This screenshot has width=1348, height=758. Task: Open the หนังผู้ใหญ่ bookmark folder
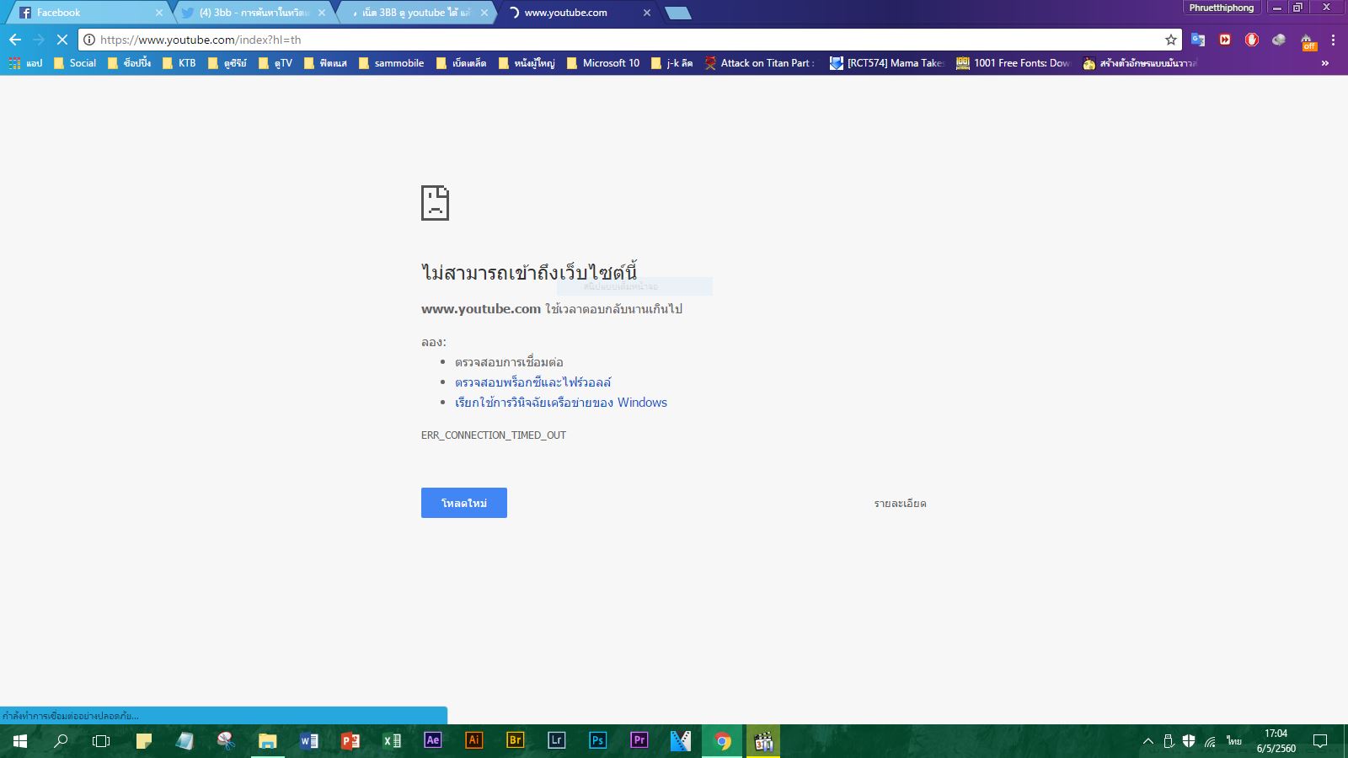(x=527, y=63)
